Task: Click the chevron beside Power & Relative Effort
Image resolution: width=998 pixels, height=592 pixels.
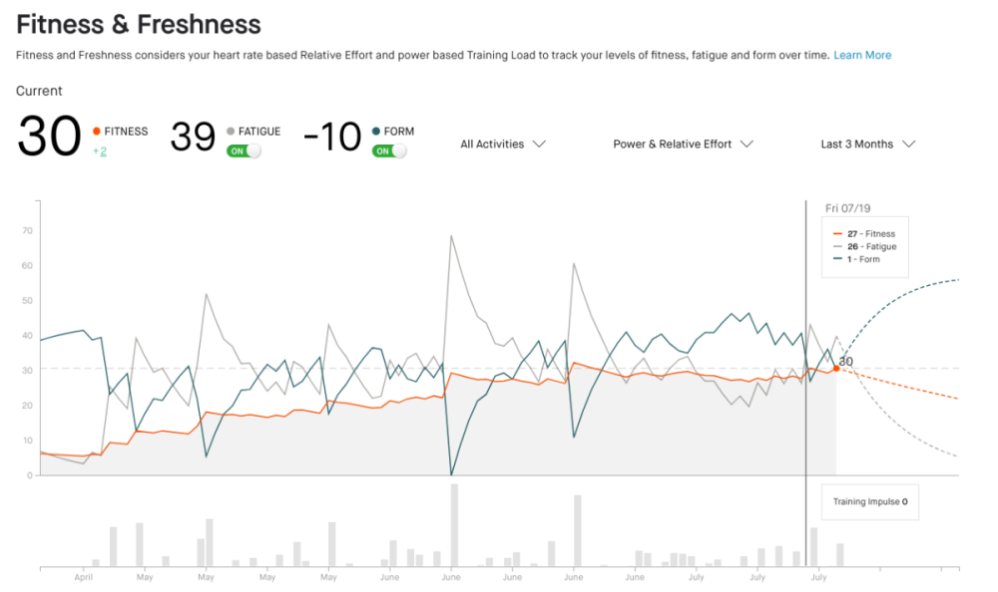Action: tap(747, 145)
